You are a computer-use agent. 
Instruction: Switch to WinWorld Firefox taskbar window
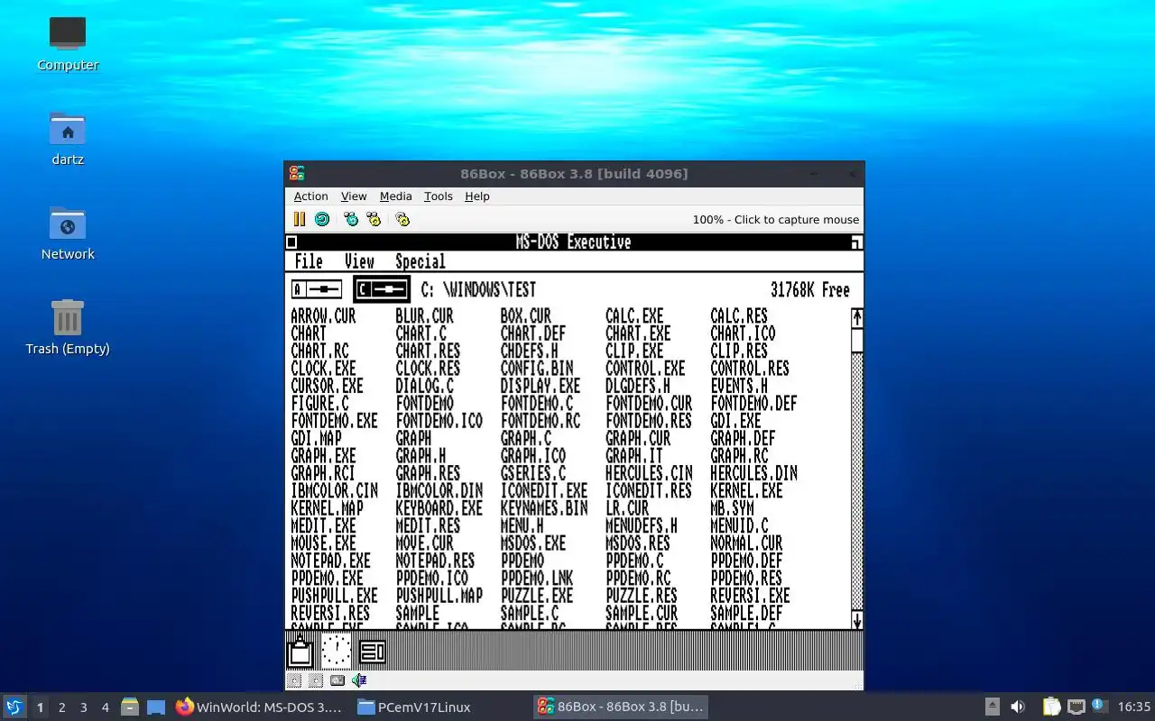(259, 707)
